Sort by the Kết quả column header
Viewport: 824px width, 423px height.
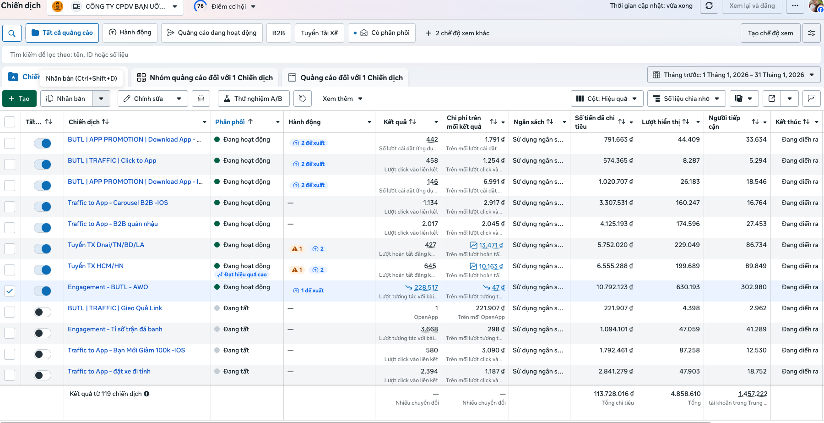[399, 122]
